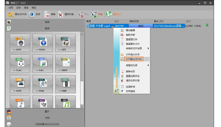This screenshot has height=127, width=221.
Task: Expand the 光驱设备\DVD\CD\ISO category
Action: click(x=45, y=124)
